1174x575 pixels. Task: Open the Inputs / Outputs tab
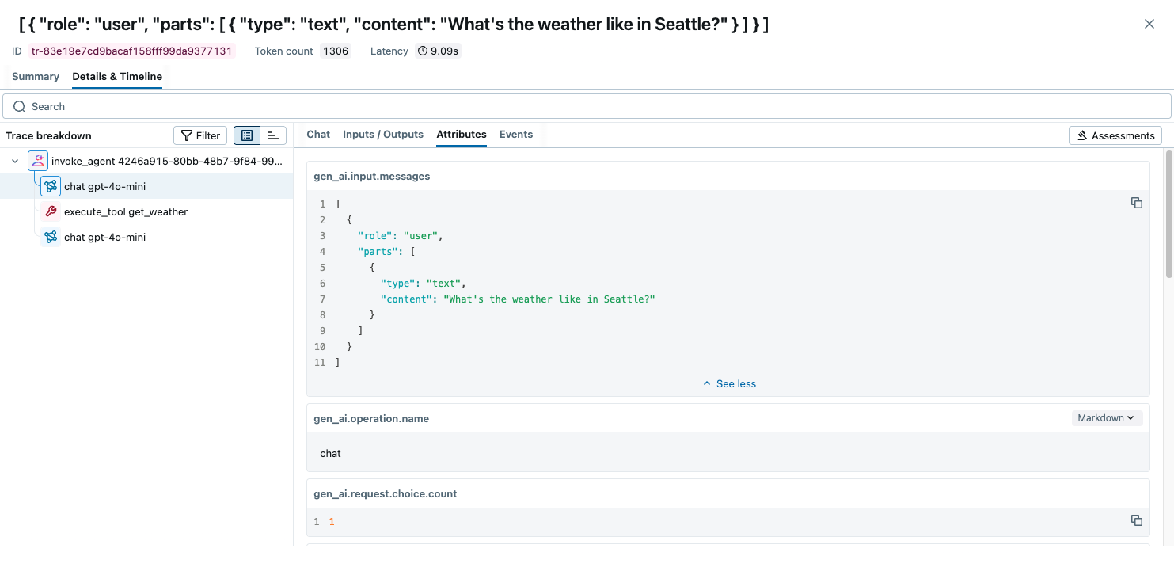pyautogui.click(x=382, y=135)
